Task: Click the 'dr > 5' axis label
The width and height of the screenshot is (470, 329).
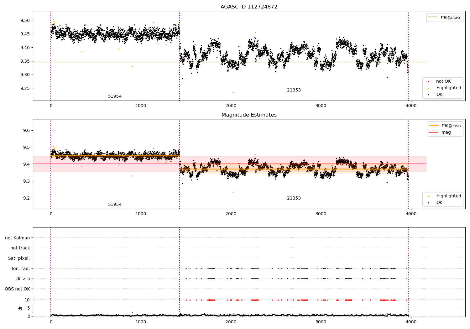Action: pyautogui.click(x=23, y=279)
